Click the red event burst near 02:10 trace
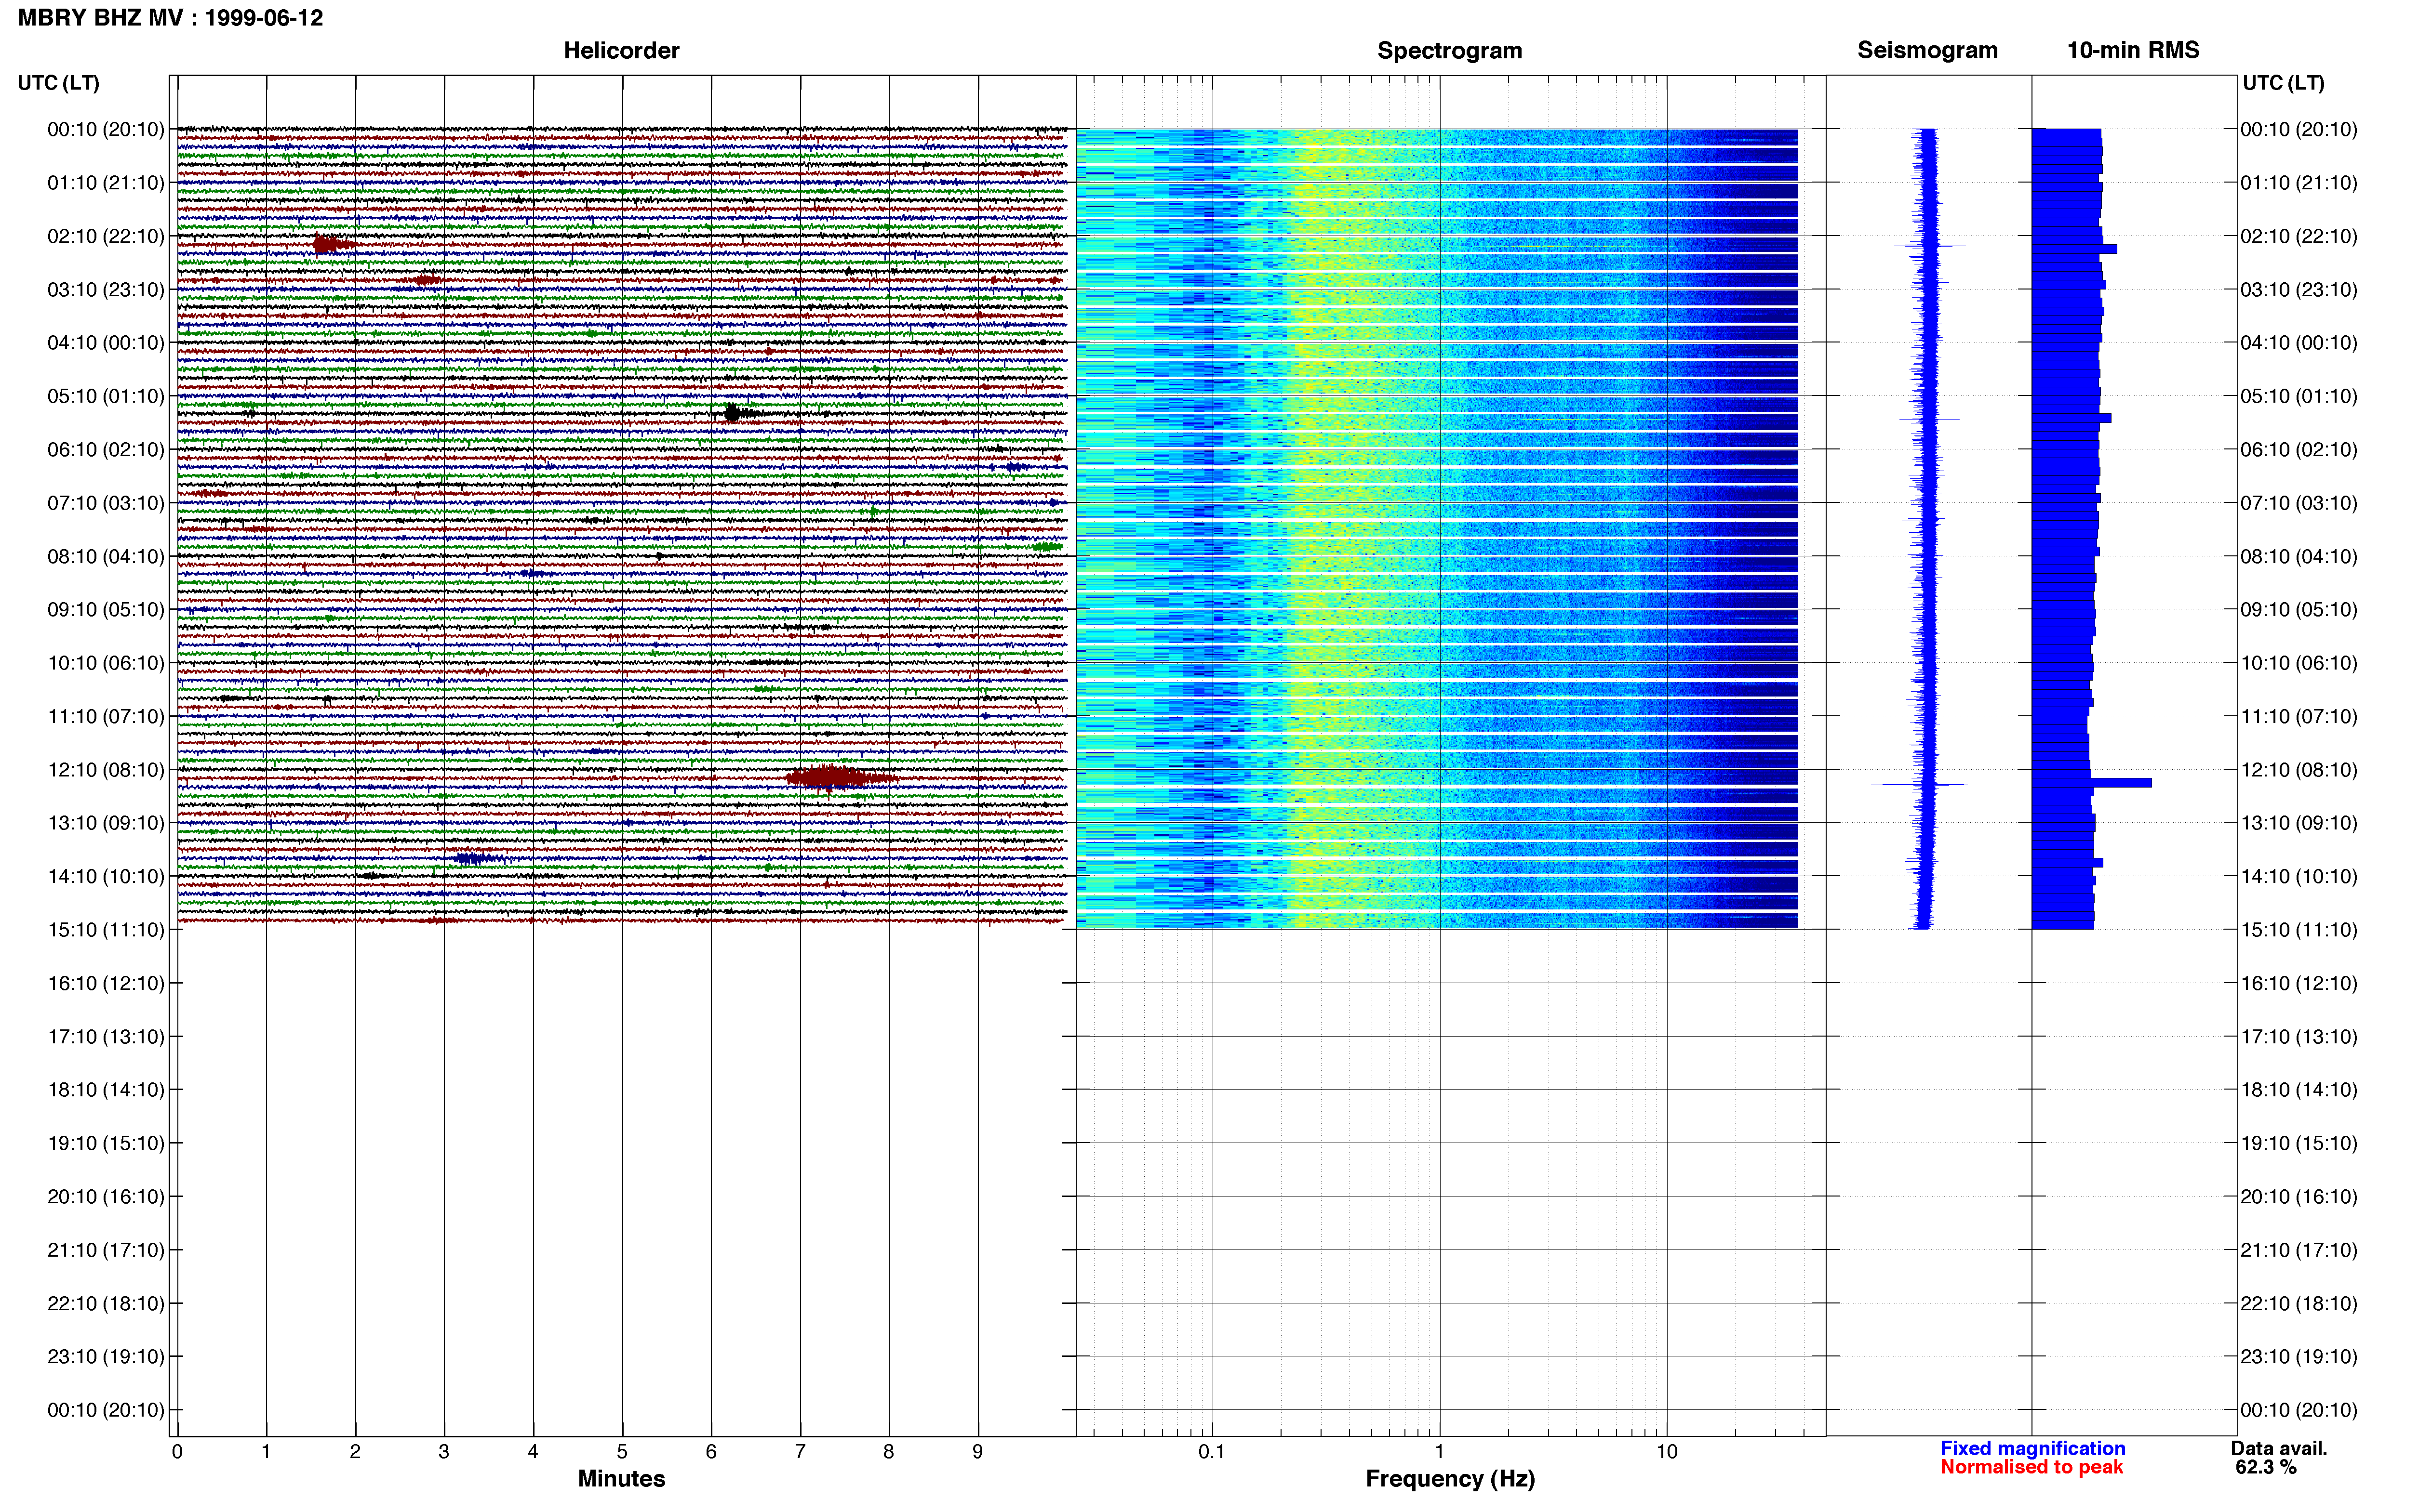 tap(332, 244)
